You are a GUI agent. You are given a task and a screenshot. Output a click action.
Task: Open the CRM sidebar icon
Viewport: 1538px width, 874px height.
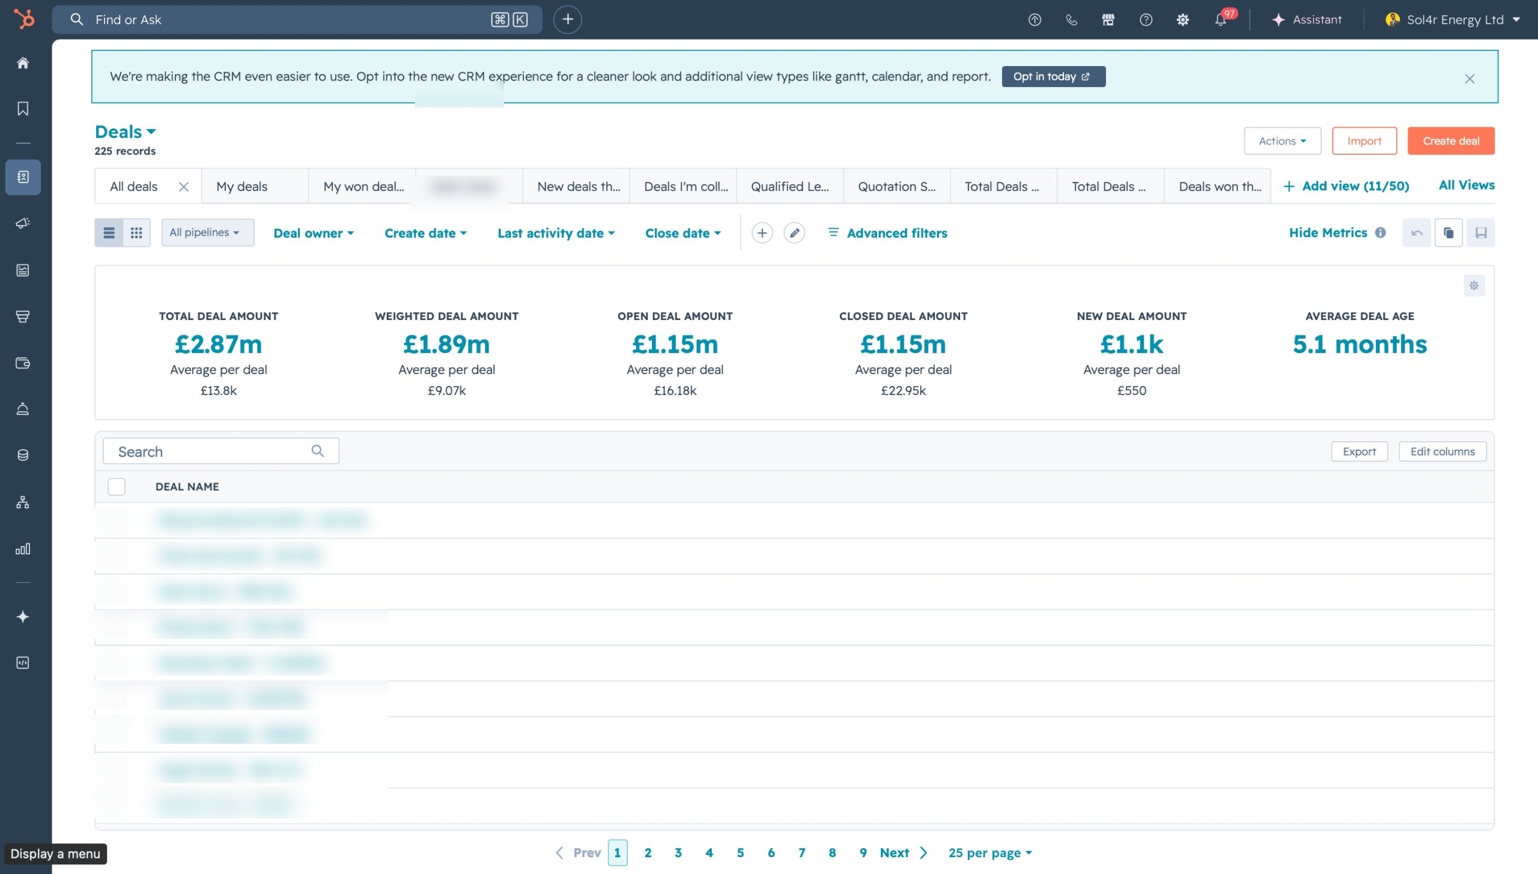click(x=23, y=177)
